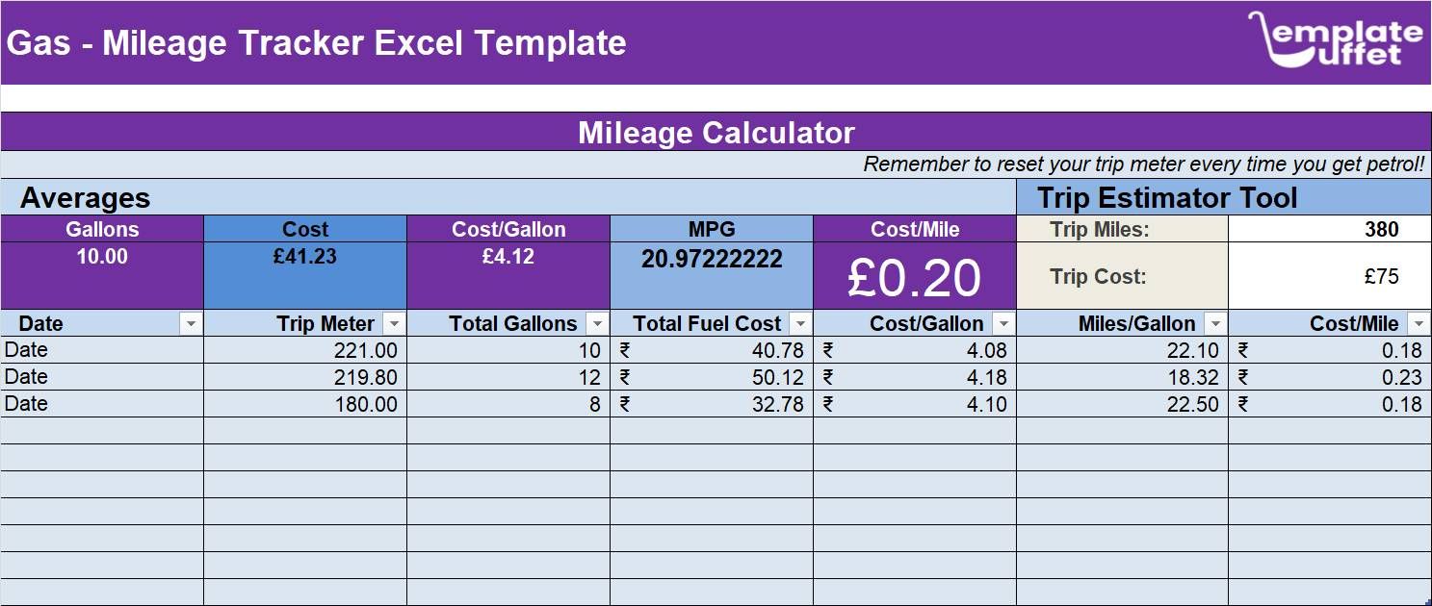
Task: Open the Cost/Mile filter dropdown
Action: pos(1418,323)
